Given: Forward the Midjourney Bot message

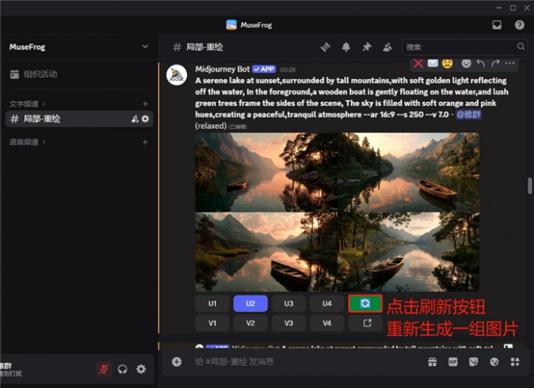Looking at the screenshot, I should pyautogui.click(x=496, y=64).
